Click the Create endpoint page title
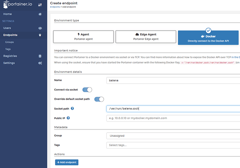240x168 pixels. [x=64, y=3]
